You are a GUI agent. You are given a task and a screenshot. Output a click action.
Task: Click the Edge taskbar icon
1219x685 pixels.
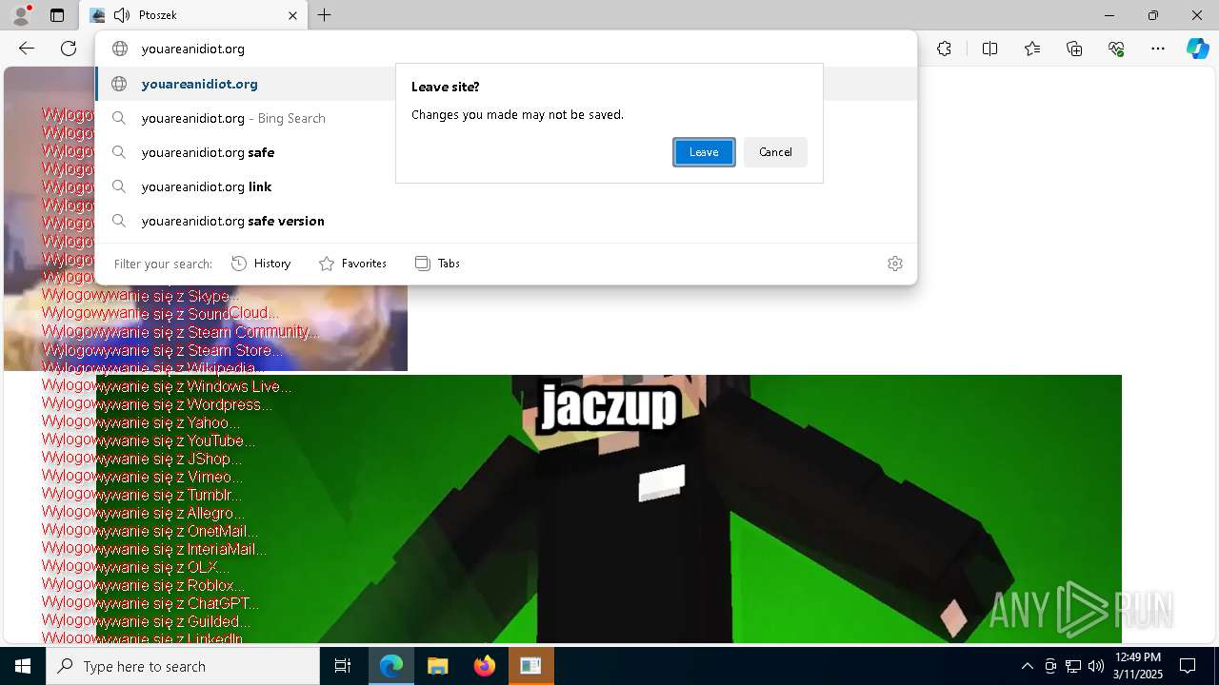[x=391, y=666]
